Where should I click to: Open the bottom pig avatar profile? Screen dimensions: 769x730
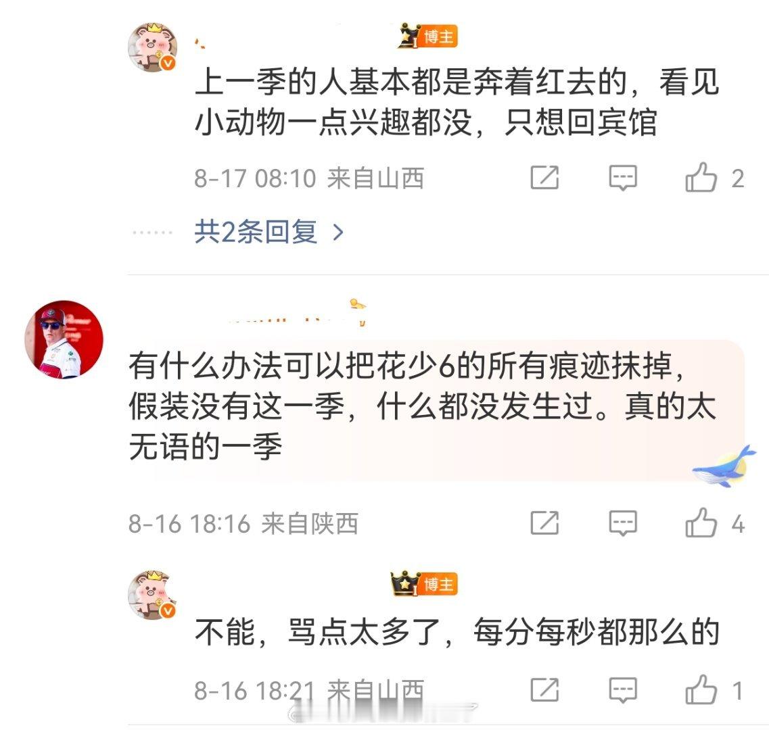(x=153, y=595)
